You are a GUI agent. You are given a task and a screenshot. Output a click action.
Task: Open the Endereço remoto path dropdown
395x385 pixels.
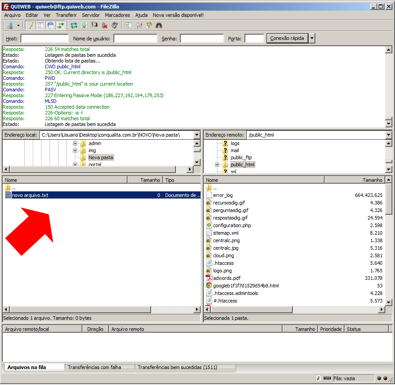point(388,135)
